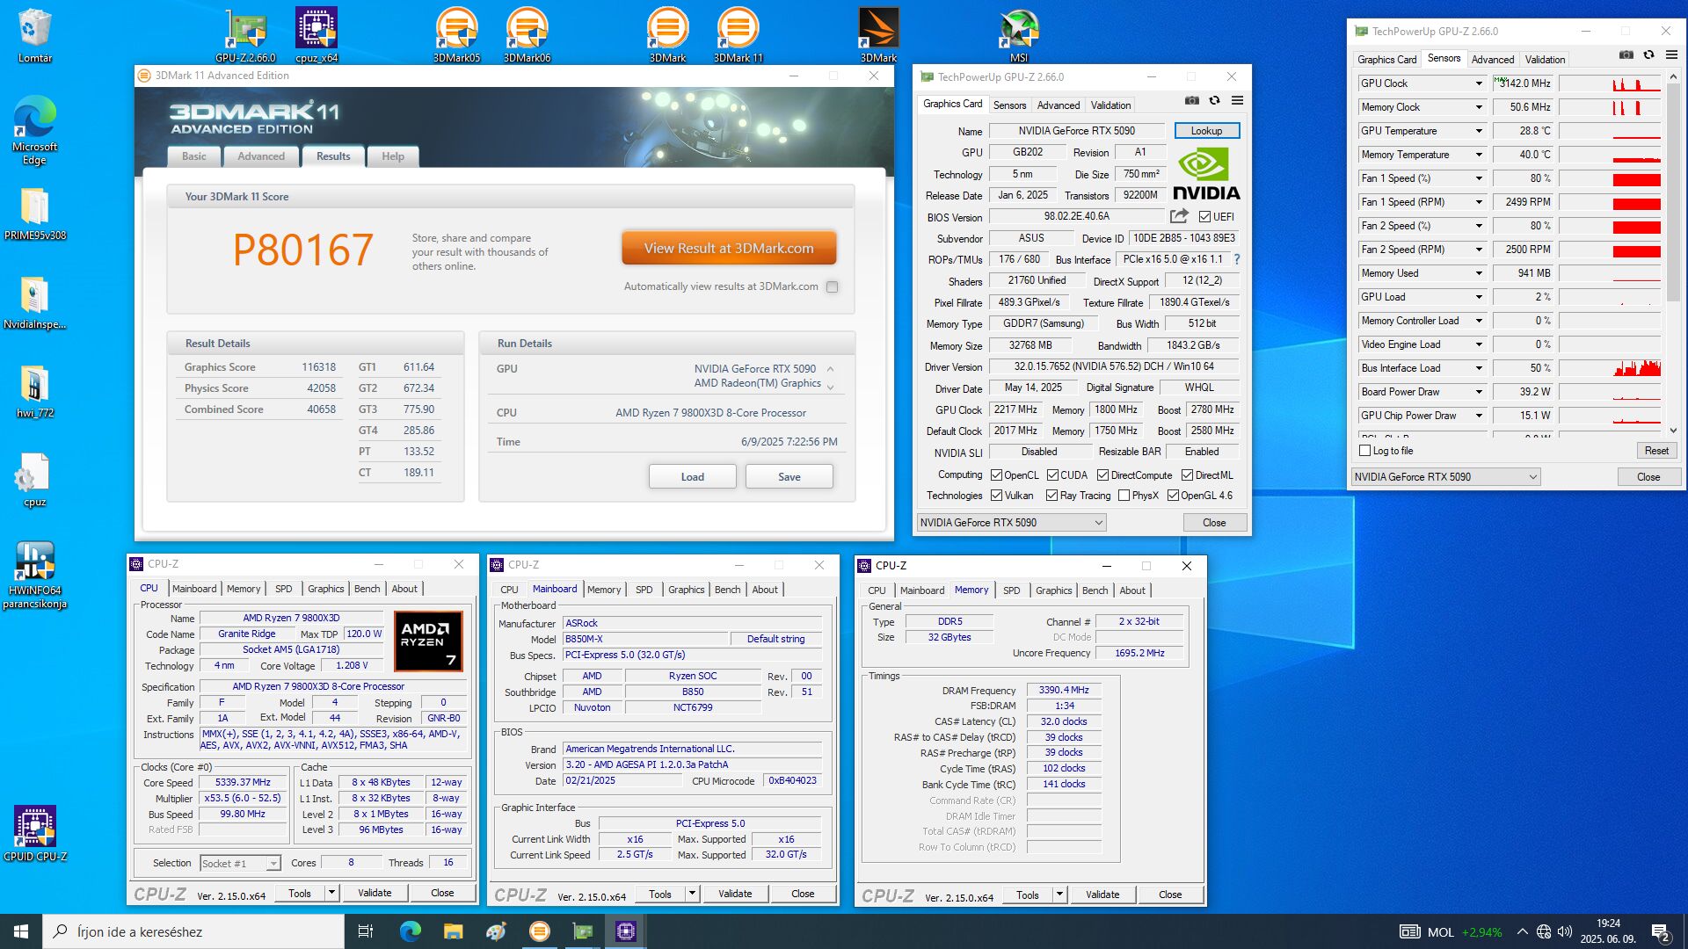Click the Windows search box on taskbar

tap(193, 931)
